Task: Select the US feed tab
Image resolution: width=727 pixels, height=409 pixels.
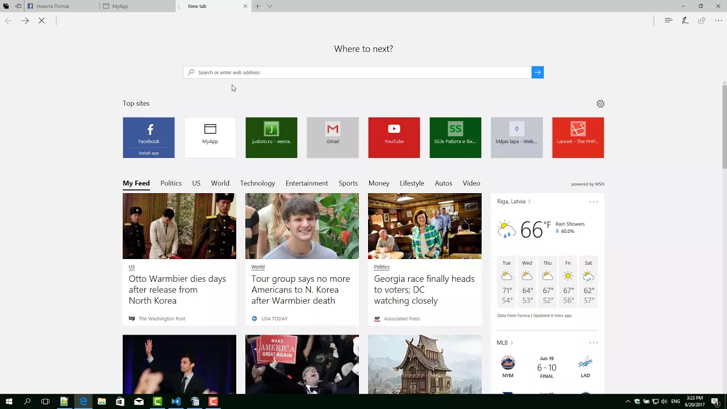Action: tap(197, 183)
